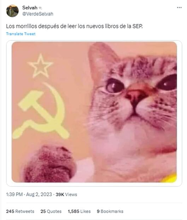The height and width of the screenshot is (220, 187).
Task: Open the communist cat meme image
Action: (x=94, y=112)
